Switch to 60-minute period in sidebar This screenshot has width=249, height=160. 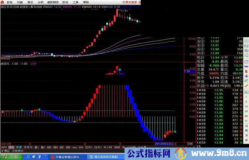click(x=246, y=116)
